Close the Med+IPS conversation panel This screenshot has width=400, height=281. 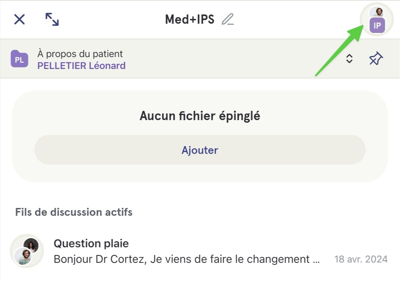pyautogui.click(x=19, y=19)
